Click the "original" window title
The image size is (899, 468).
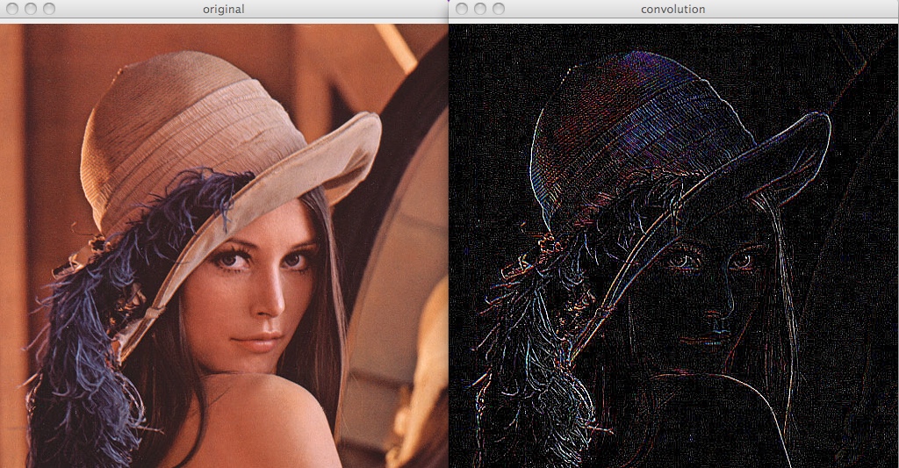(224, 9)
